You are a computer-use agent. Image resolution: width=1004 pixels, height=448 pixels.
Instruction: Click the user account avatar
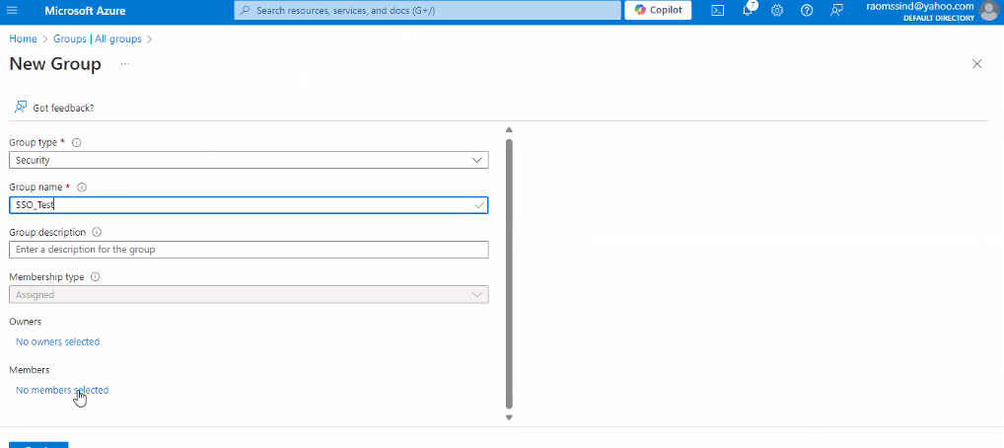tap(988, 11)
